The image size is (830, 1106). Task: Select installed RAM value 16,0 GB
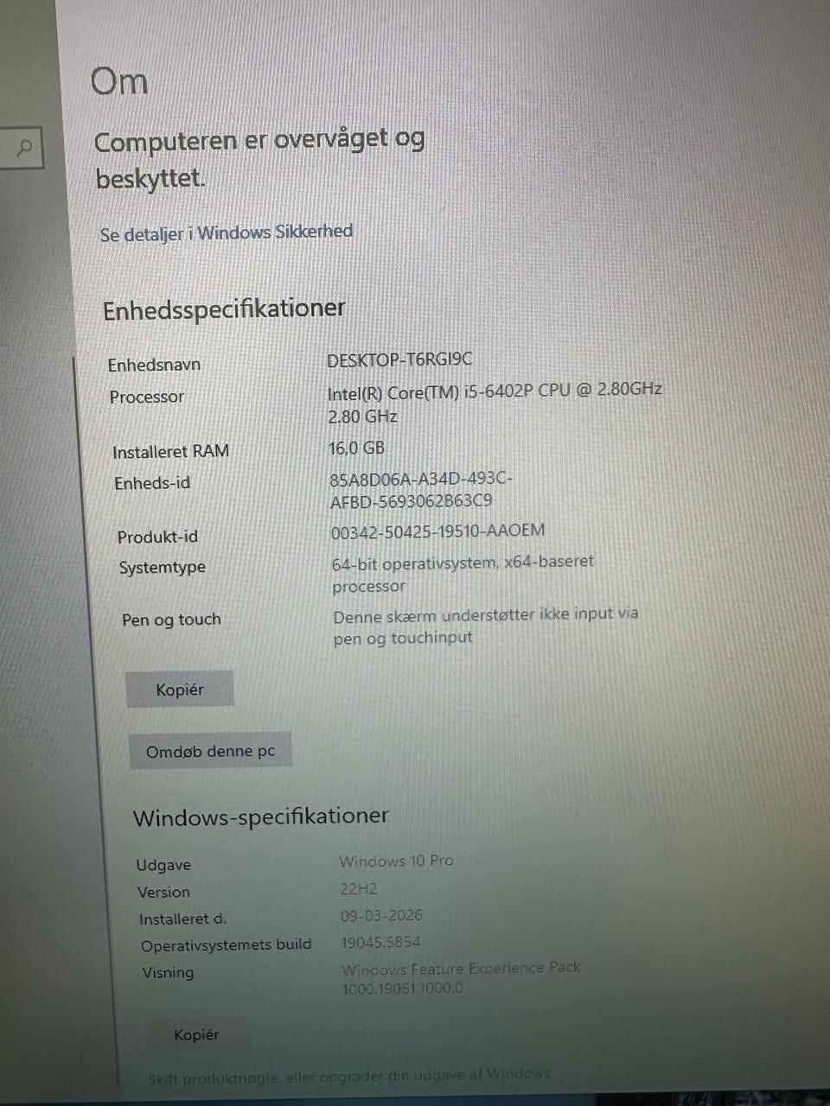pos(356,448)
